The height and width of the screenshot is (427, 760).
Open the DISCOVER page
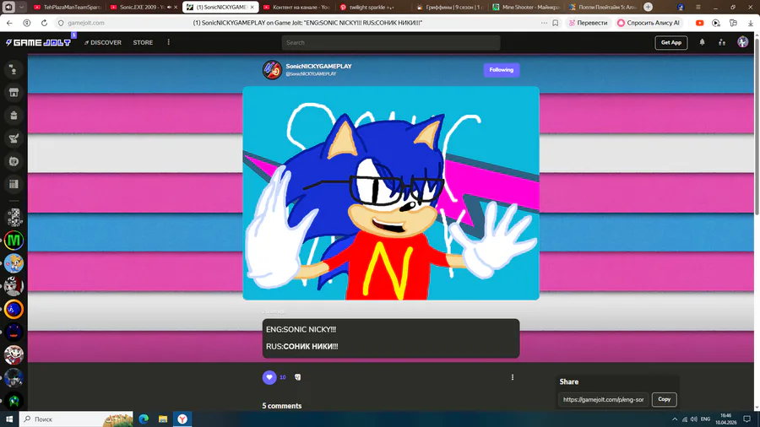(x=103, y=42)
